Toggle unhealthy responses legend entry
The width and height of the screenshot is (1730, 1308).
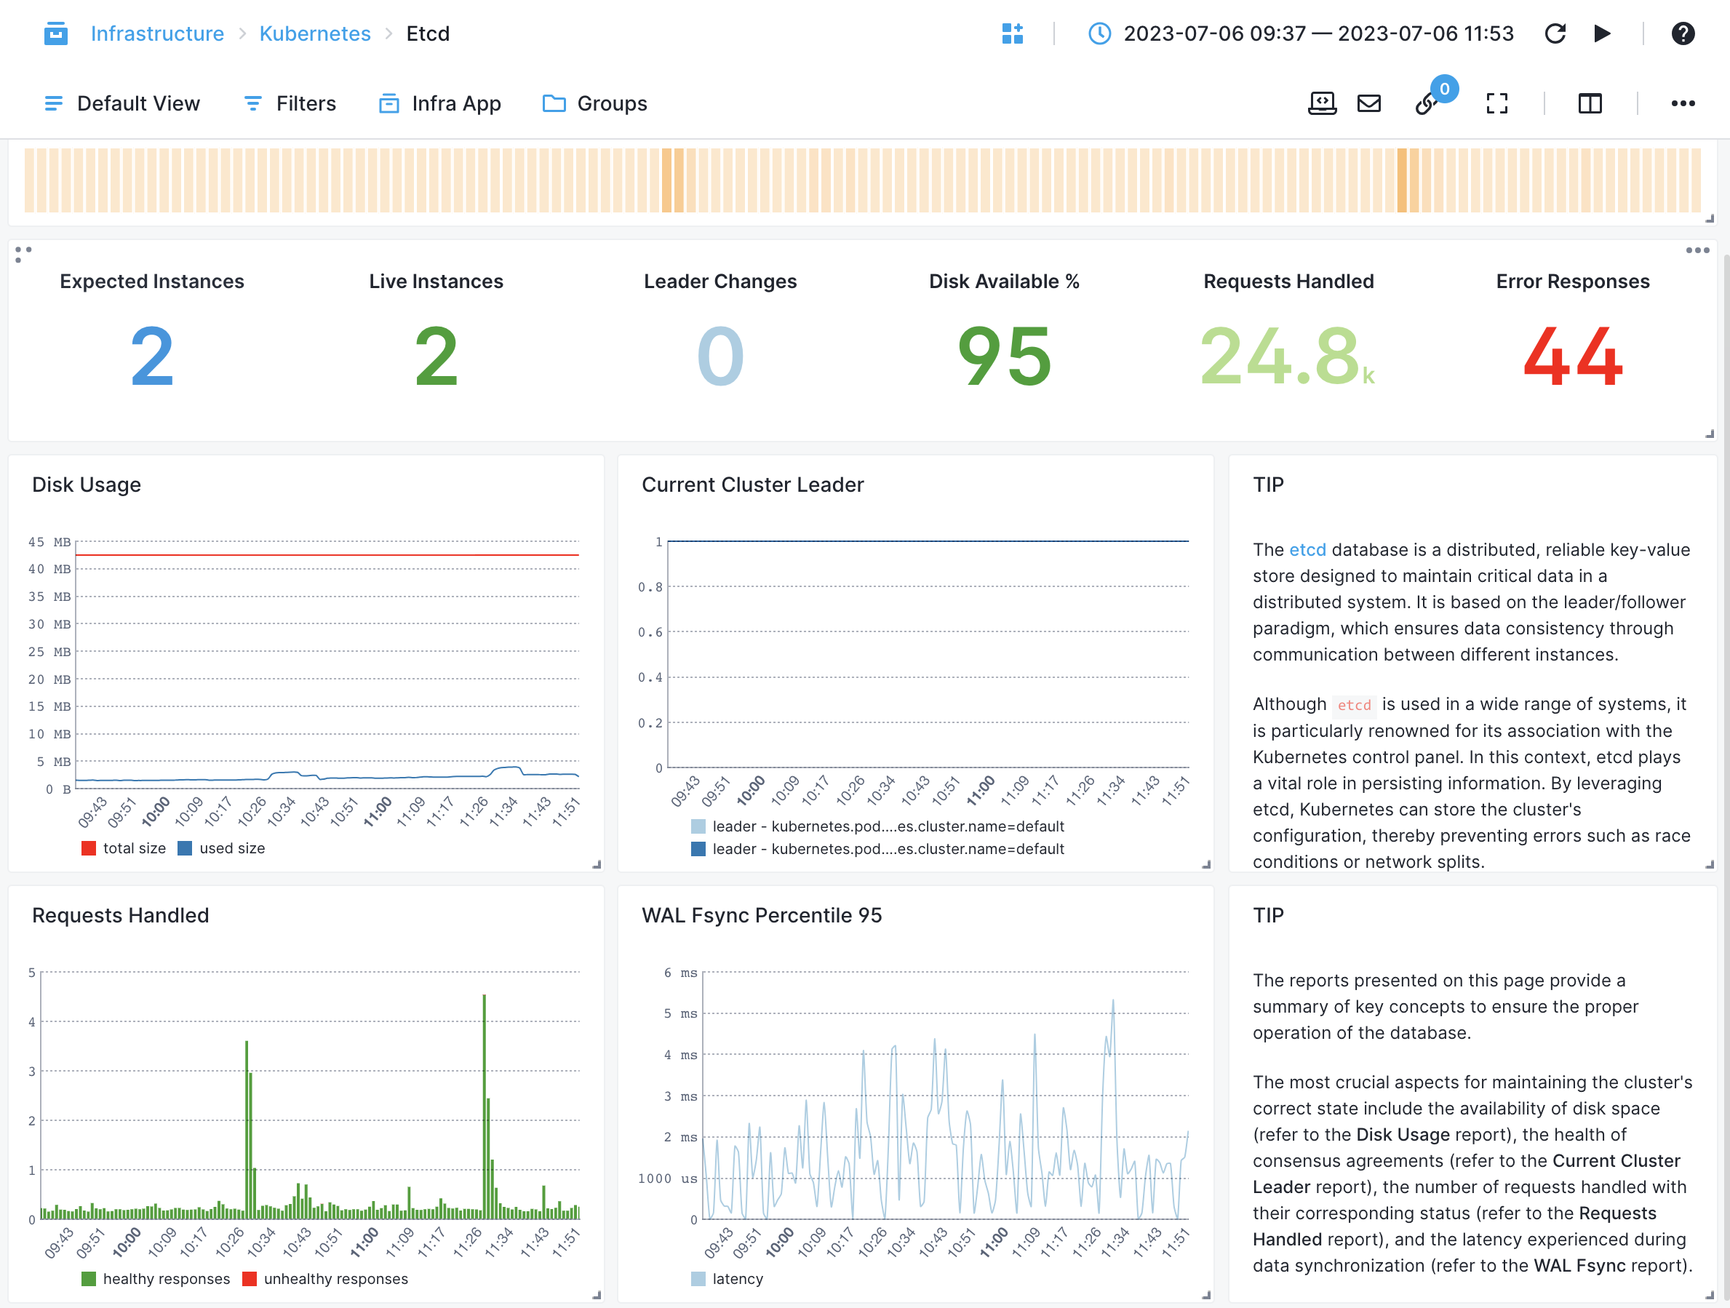coord(325,1278)
